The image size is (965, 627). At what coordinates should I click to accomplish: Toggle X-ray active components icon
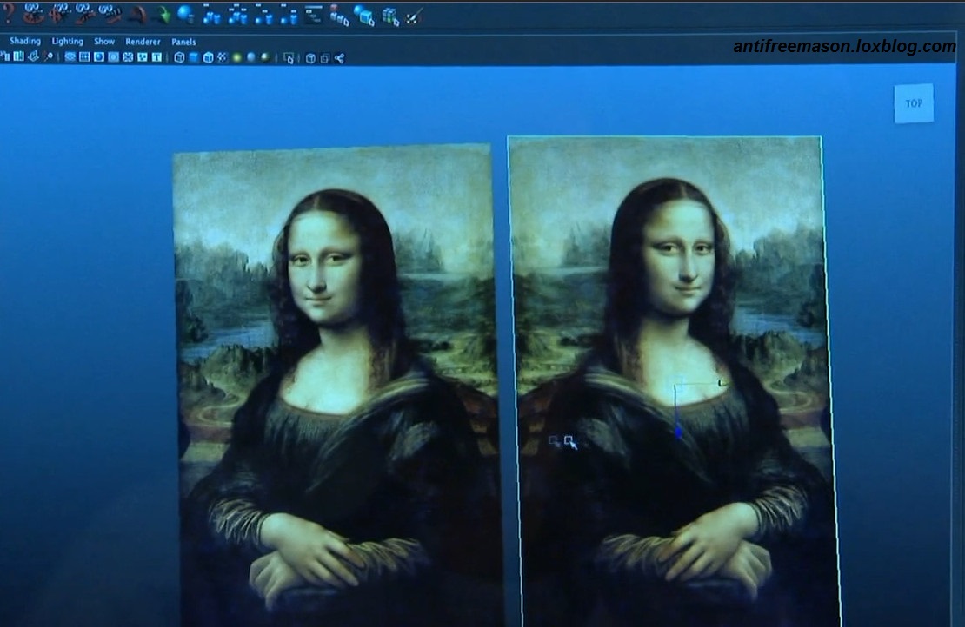(x=325, y=58)
